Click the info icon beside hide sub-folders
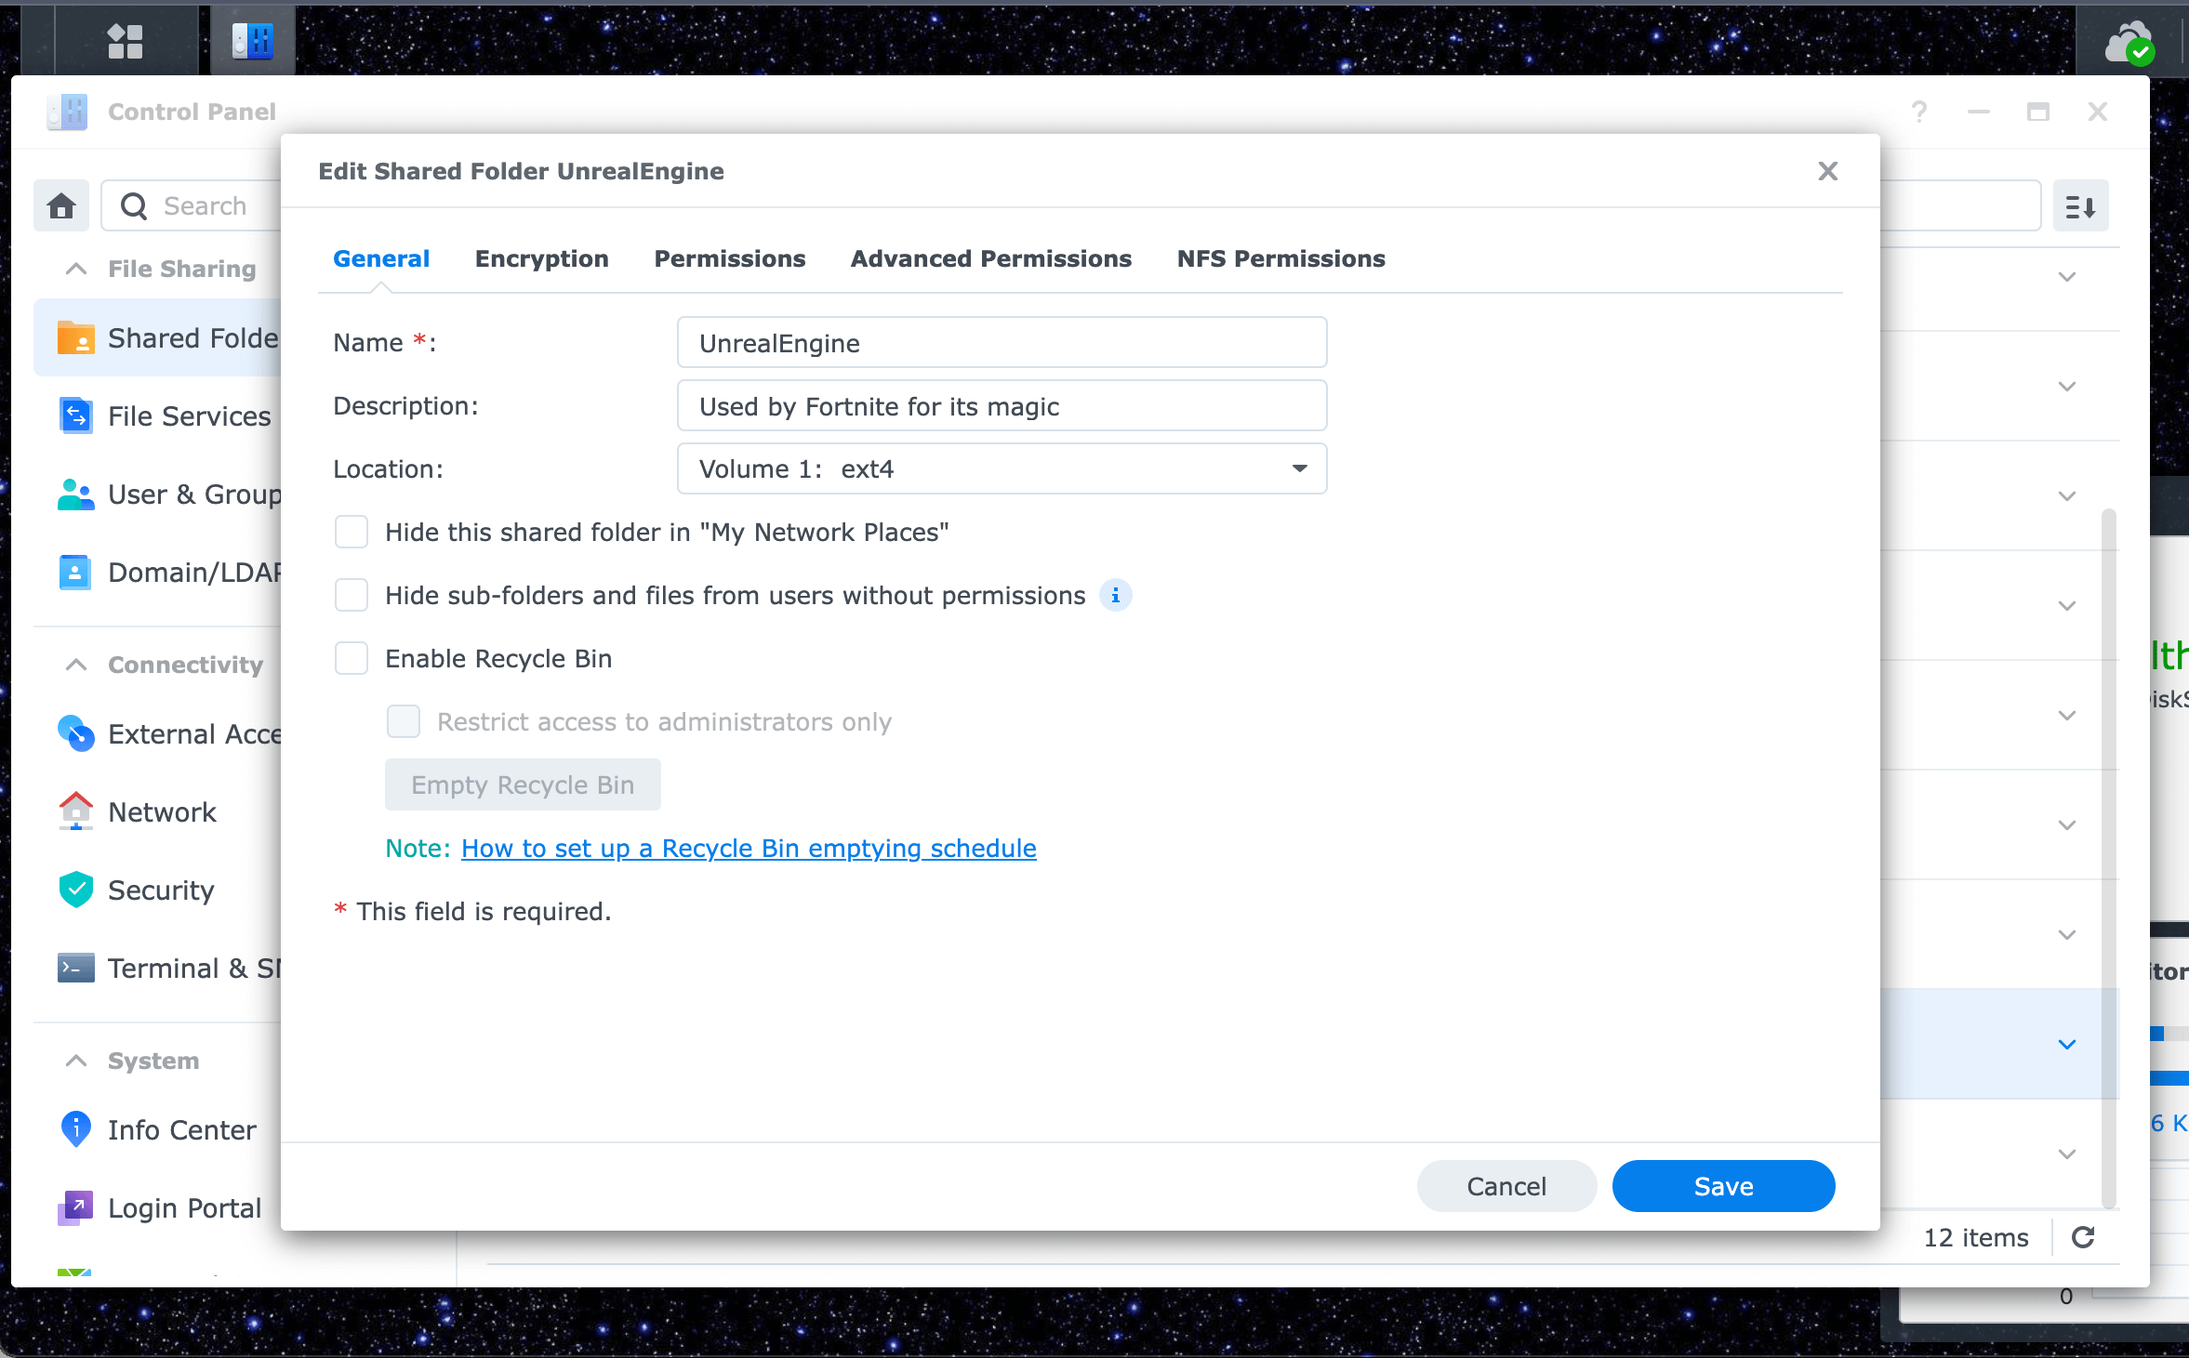This screenshot has width=2189, height=1358. coord(1115,595)
